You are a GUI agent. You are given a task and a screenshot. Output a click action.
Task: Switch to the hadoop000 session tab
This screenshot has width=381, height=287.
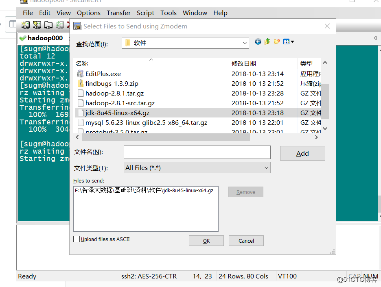[43, 38]
